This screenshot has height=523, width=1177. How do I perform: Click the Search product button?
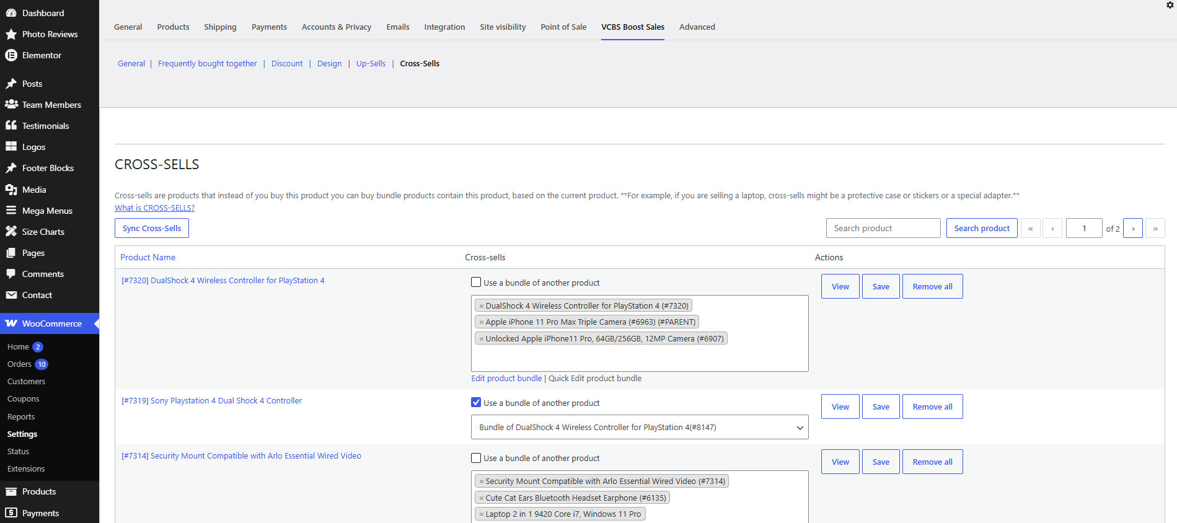coord(982,228)
